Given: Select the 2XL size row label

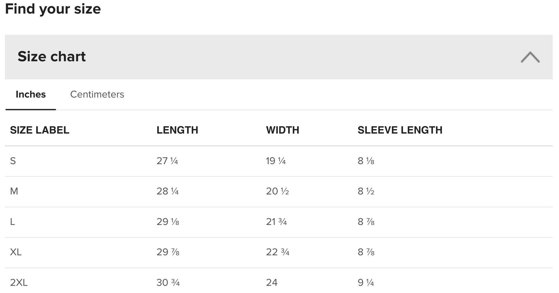Looking at the screenshot, I should click(19, 283).
